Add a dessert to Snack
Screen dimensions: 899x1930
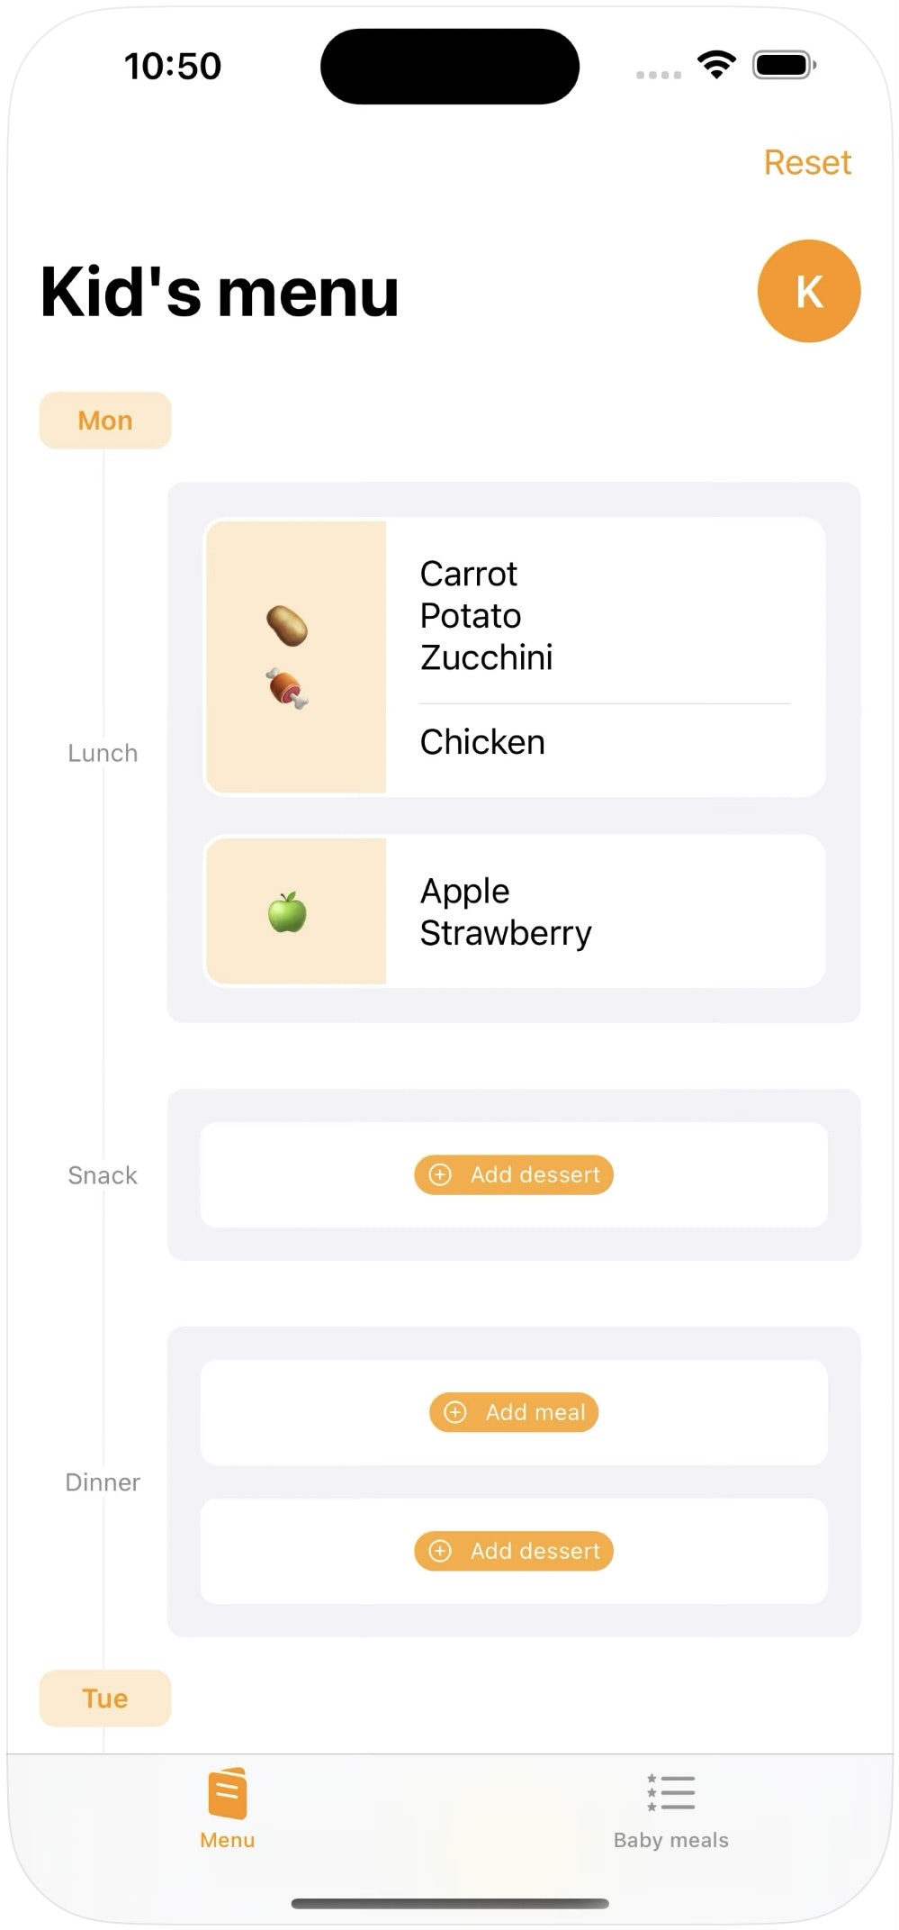click(x=514, y=1174)
